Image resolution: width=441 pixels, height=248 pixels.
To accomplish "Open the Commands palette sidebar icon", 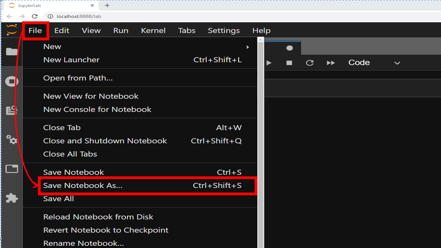I will 12,110.
